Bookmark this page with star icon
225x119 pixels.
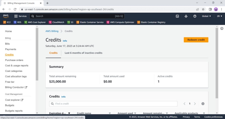[x=203, y=9]
